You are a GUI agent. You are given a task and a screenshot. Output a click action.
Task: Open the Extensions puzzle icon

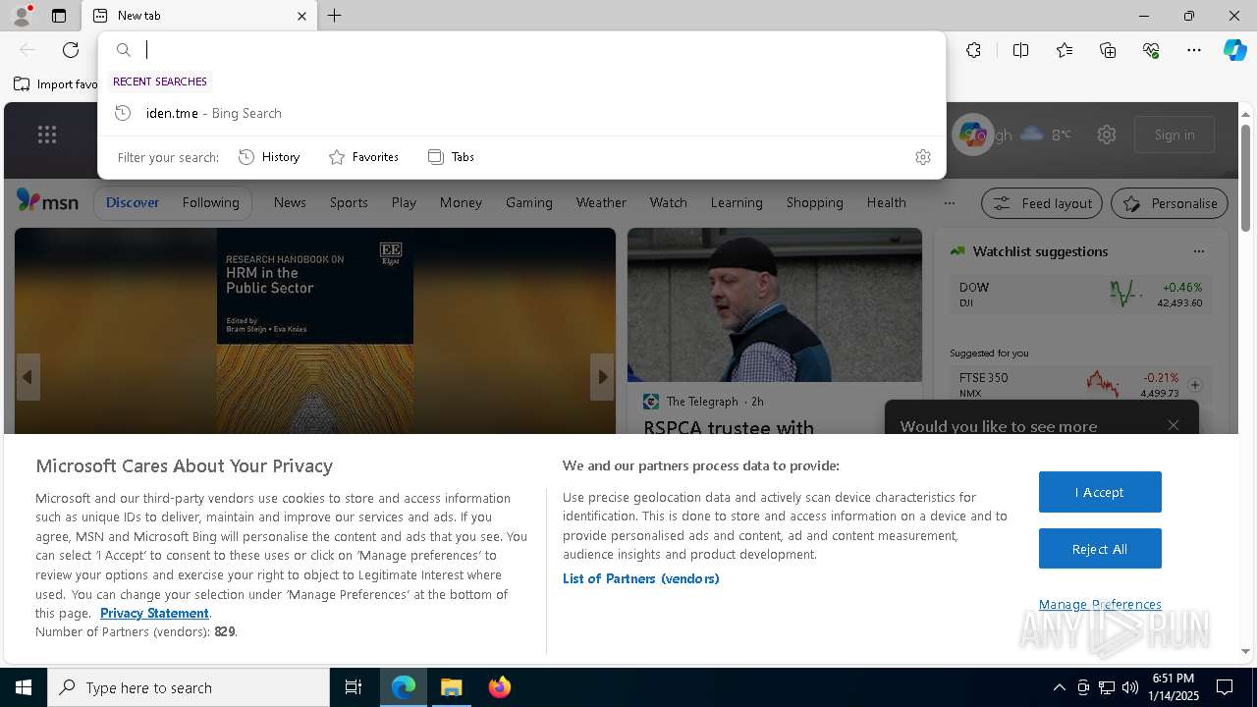click(x=973, y=50)
